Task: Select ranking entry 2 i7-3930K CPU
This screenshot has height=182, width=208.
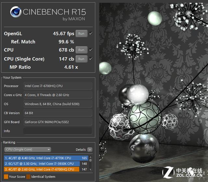Action: pyautogui.click(x=46, y=164)
